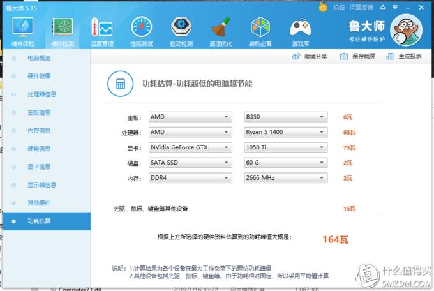Click the 6瓦 motherboard wattage value
Screen dimensions: 434x291
pyautogui.click(x=348, y=117)
